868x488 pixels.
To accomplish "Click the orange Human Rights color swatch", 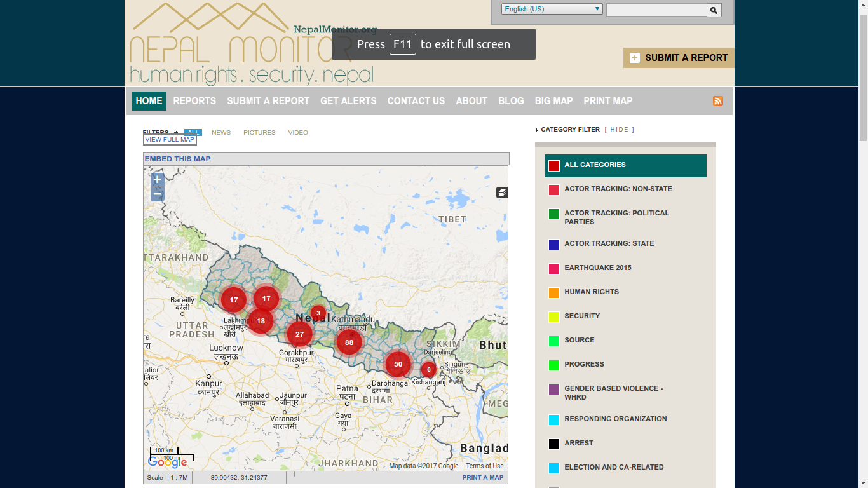I will click(554, 293).
